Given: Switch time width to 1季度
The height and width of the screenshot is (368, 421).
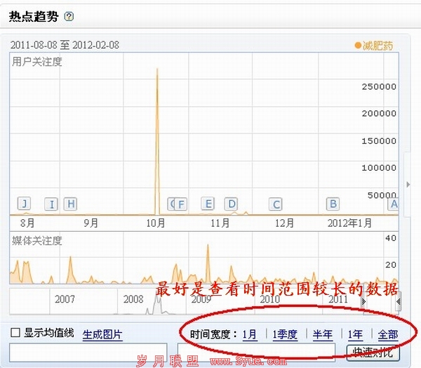Looking at the screenshot, I should 285,335.
